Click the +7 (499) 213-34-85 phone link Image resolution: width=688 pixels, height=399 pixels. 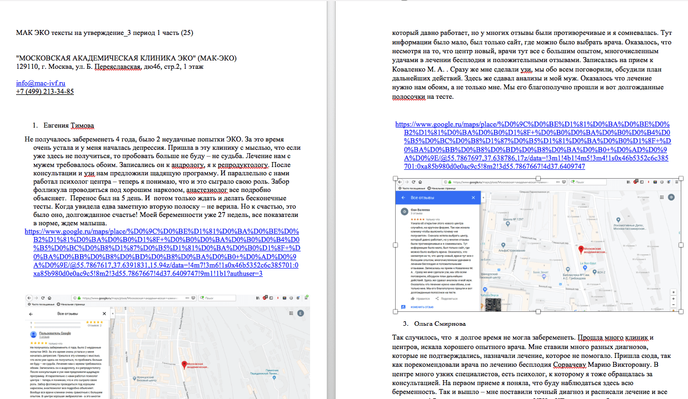click(x=45, y=92)
